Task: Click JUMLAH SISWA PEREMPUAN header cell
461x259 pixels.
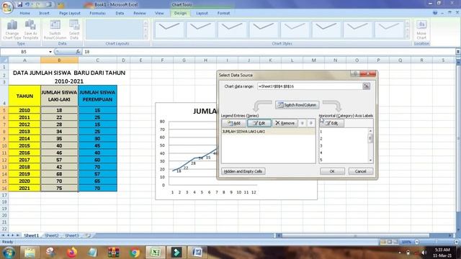Action: click(x=97, y=96)
